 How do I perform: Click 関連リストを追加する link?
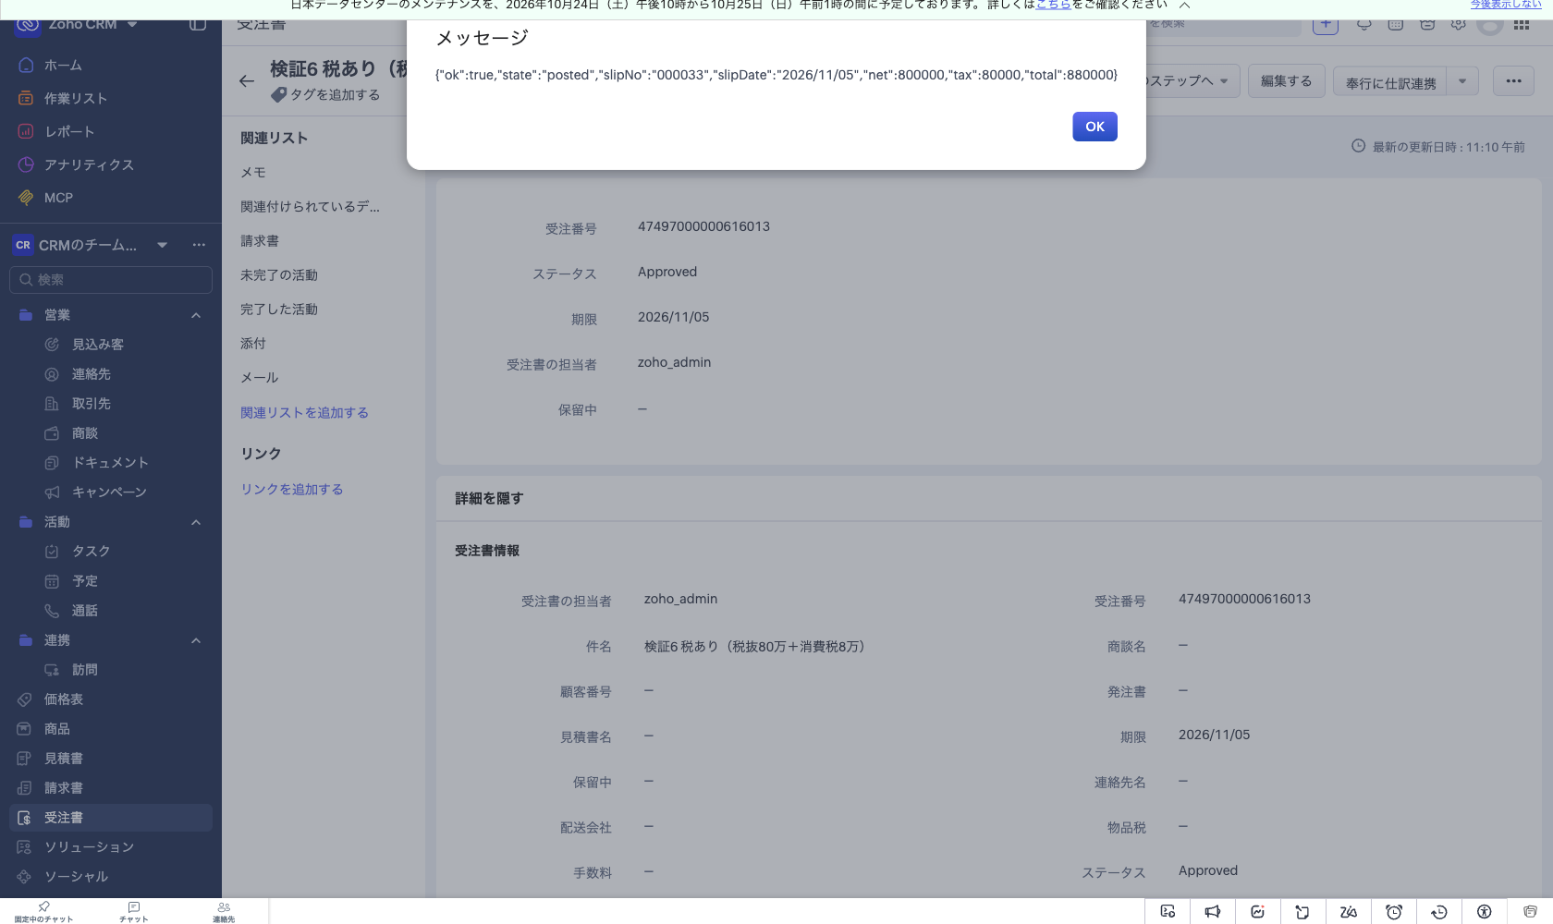305,413
